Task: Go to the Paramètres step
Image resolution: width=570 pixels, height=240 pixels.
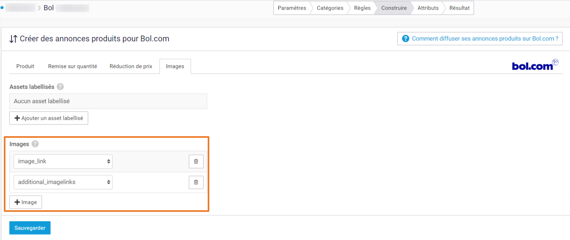Action: coord(292,8)
